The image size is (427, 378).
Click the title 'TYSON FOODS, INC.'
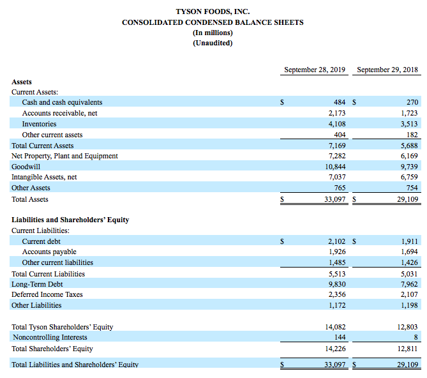pos(213,11)
